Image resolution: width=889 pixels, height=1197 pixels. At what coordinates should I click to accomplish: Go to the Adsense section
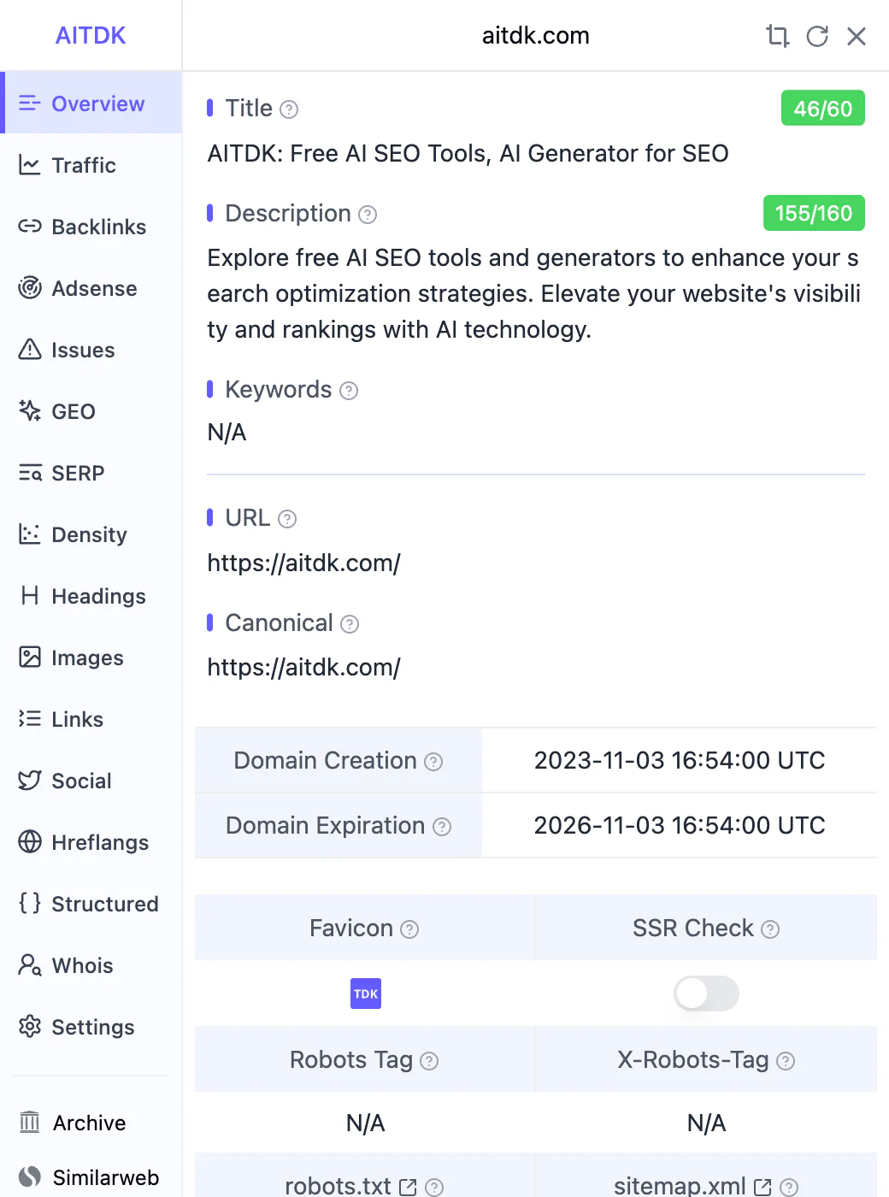click(91, 288)
